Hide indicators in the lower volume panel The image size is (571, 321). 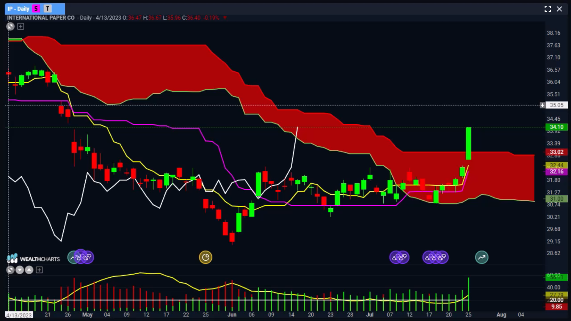tap(10, 270)
